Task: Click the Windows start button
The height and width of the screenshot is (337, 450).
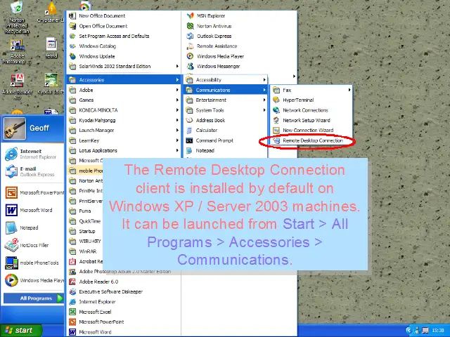Action: click(21, 331)
